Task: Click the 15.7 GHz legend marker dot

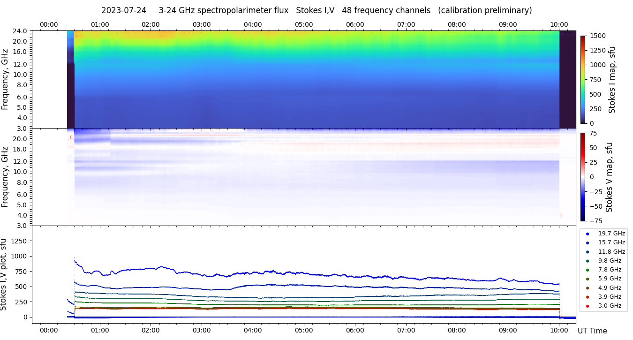Action: pos(588,242)
